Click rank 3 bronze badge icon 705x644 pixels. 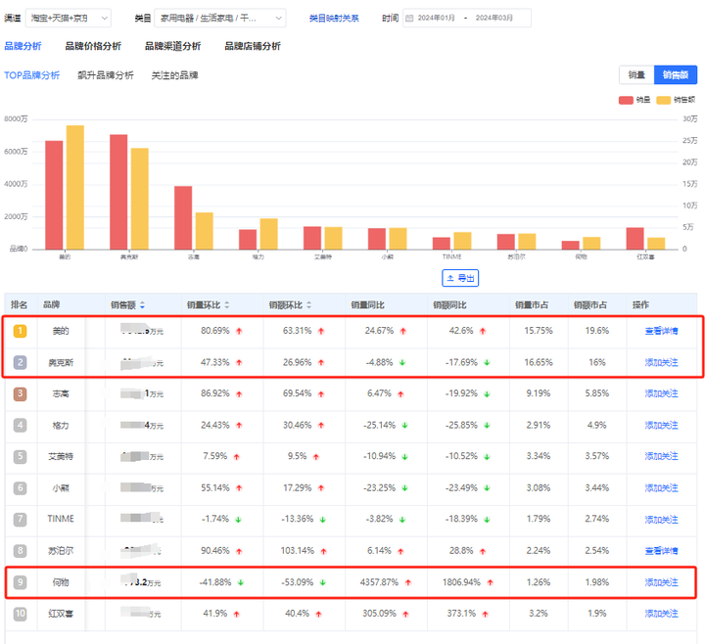point(20,394)
